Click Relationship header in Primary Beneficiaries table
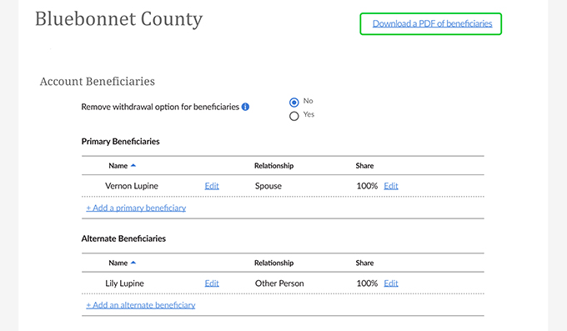The width and height of the screenshot is (567, 331). click(273, 166)
